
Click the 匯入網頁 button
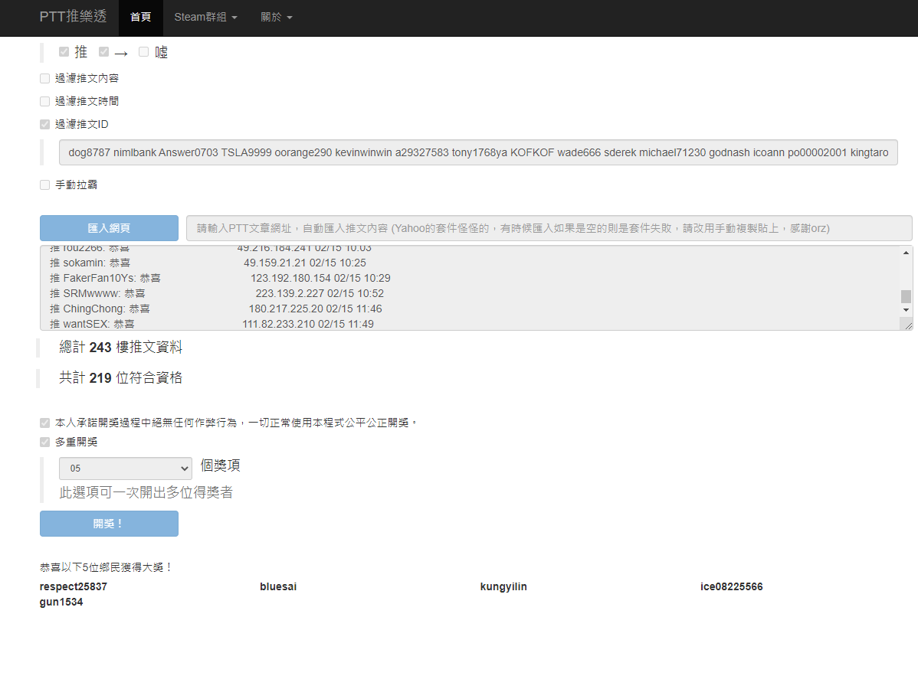tap(109, 228)
